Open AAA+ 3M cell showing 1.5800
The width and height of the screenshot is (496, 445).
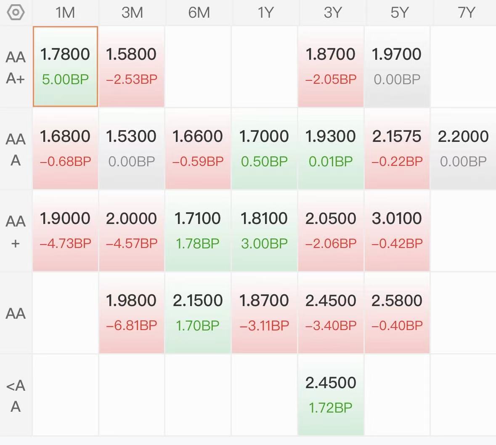point(132,67)
